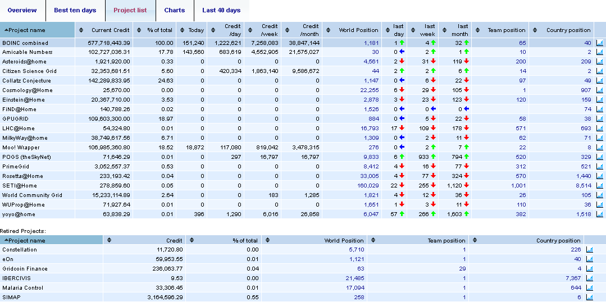This screenshot has height=302, width=606.
Task: Open chart icon for POGS (theSkyNet) row
Action: 599,157
